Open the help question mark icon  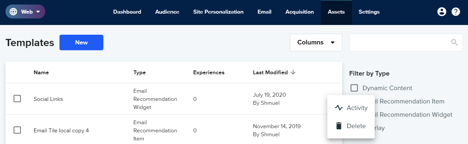(456, 12)
